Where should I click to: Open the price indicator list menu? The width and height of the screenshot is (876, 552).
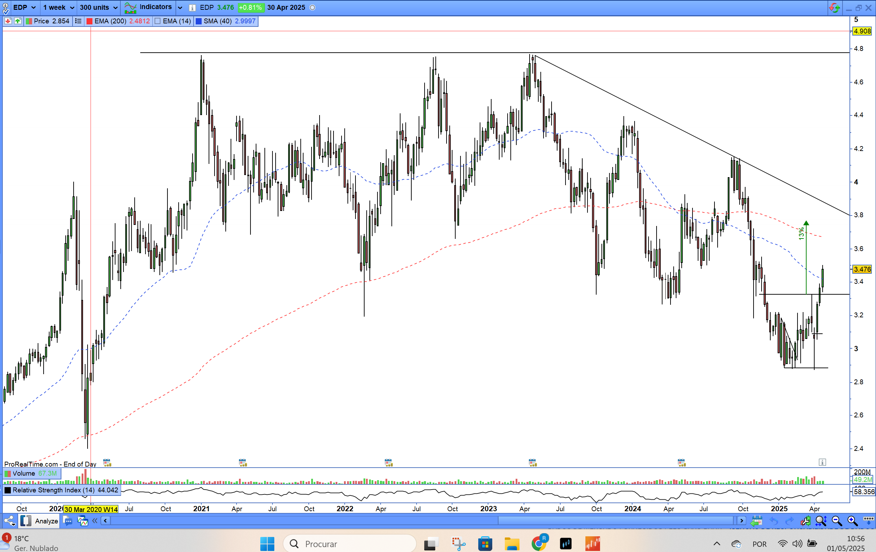78,21
